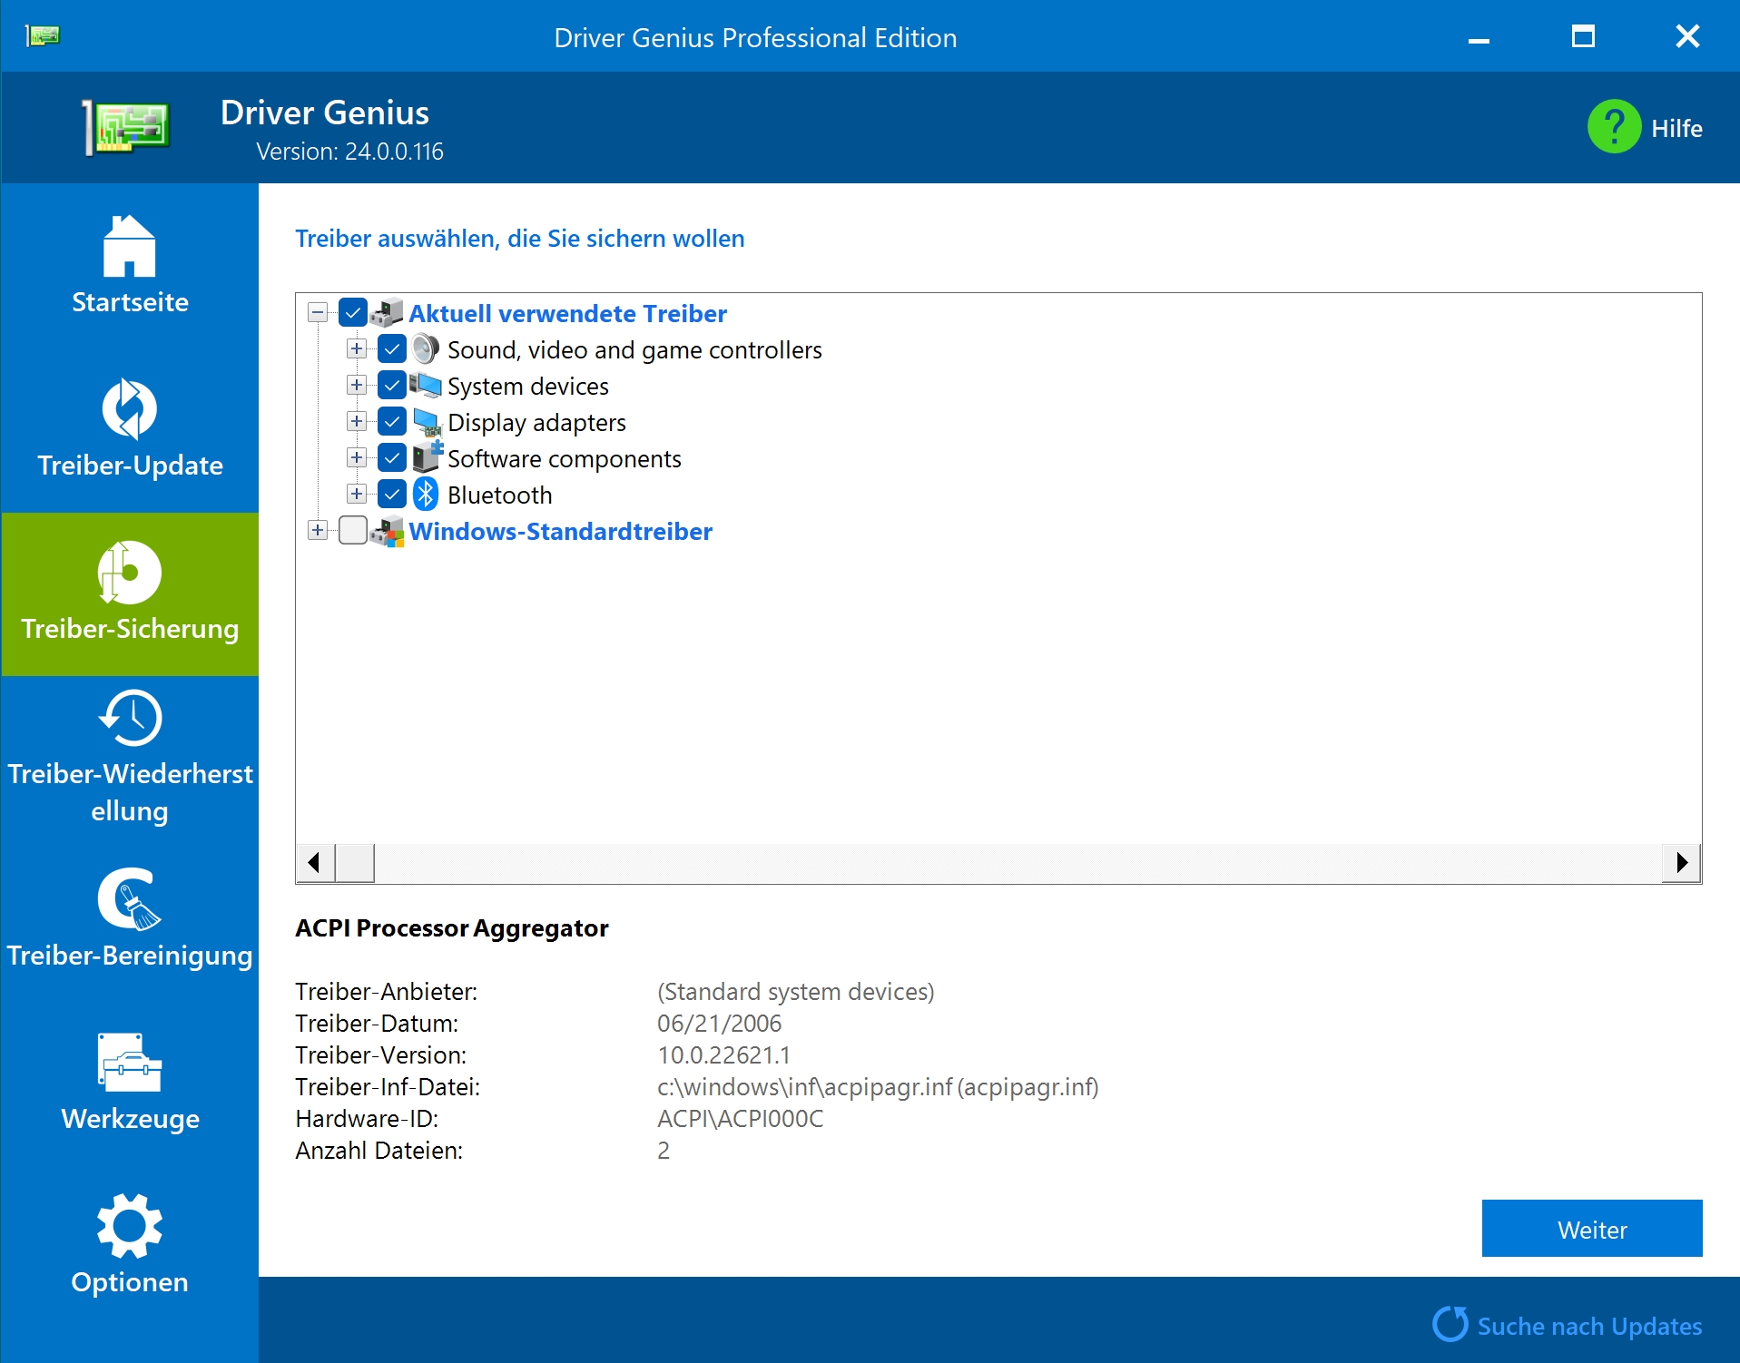Expand the Bluetooth node
1740x1363 pixels.
tap(357, 495)
